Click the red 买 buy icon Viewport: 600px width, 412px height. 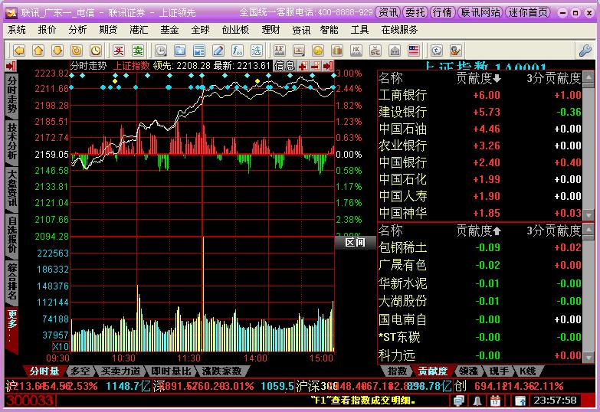(x=119, y=51)
